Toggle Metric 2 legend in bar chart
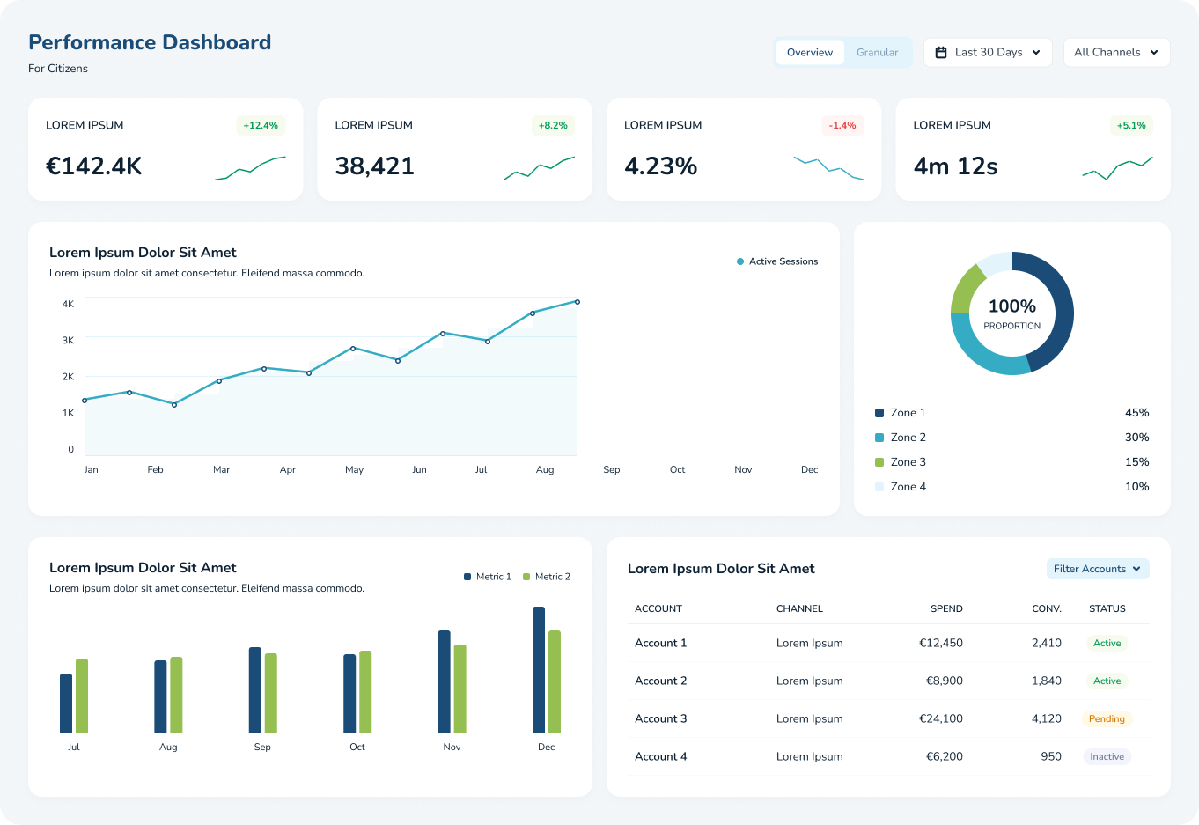The height and width of the screenshot is (825, 1199). point(547,577)
